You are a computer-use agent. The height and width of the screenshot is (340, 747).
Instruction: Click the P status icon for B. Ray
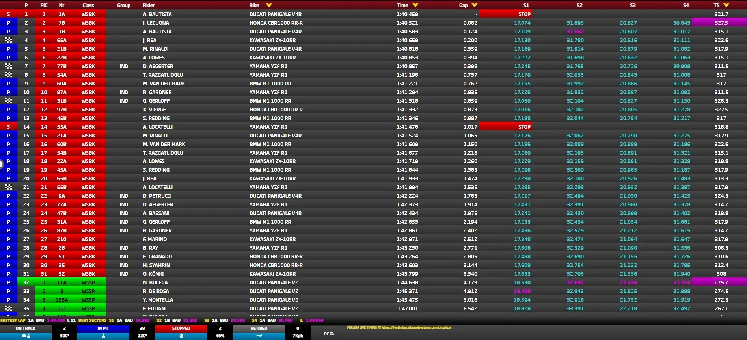tap(8, 248)
